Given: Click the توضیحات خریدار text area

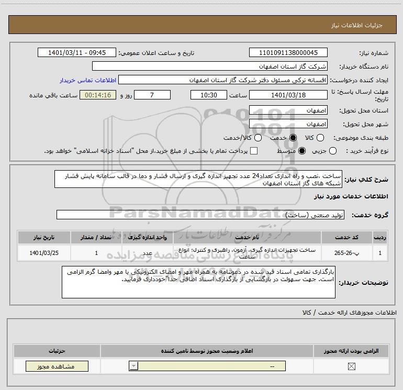Looking at the screenshot, I should tap(198, 282).
